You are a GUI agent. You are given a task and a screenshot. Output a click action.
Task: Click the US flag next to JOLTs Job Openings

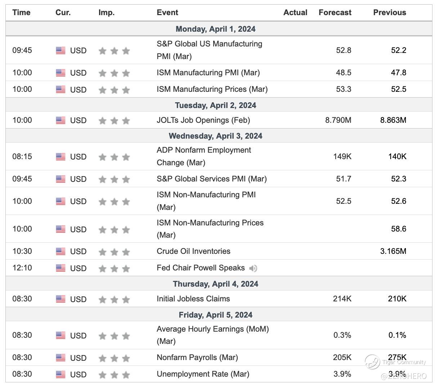[60, 120]
